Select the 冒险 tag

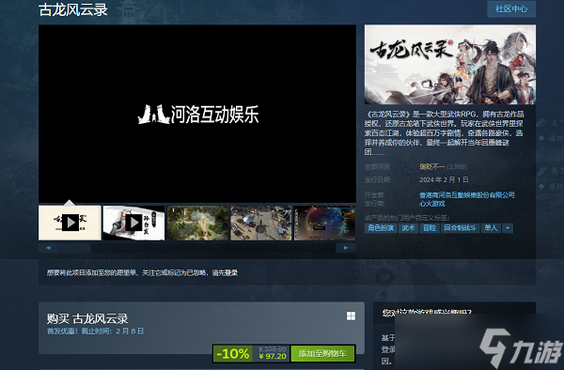click(430, 228)
